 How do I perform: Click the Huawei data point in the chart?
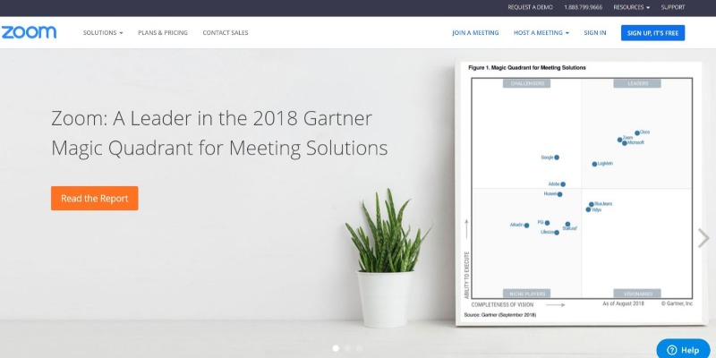560,194
